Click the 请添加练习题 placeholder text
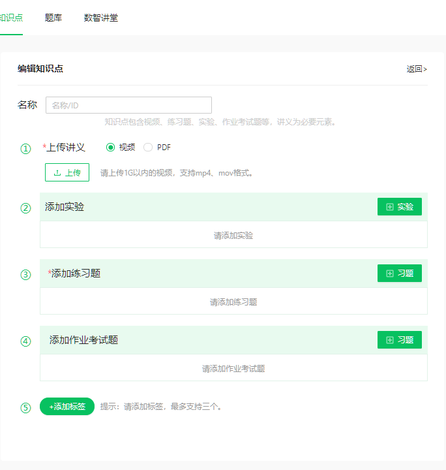This screenshot has width=446, height=470. [x=233, y=302]
